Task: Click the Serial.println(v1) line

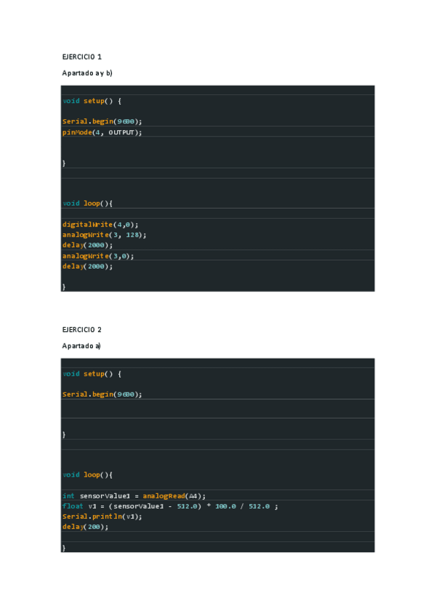Action: pyautogui.click(x=102, y=516)
